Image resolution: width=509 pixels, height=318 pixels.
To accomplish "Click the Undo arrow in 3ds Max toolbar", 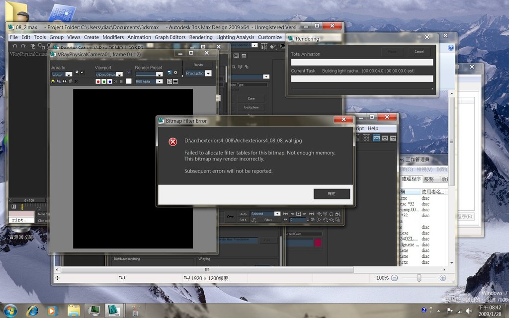I will [14, 46].
